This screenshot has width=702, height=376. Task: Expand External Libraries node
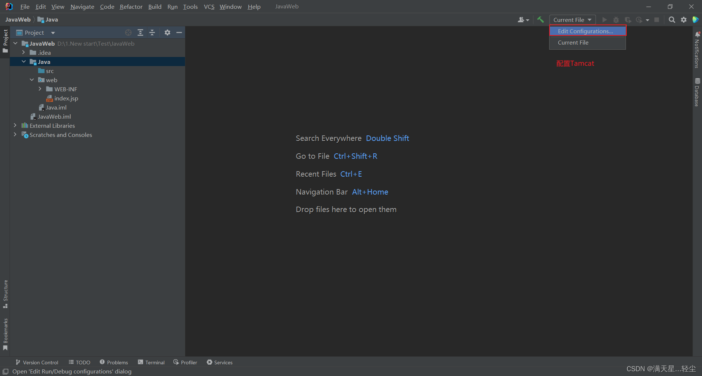coord(15,126)
